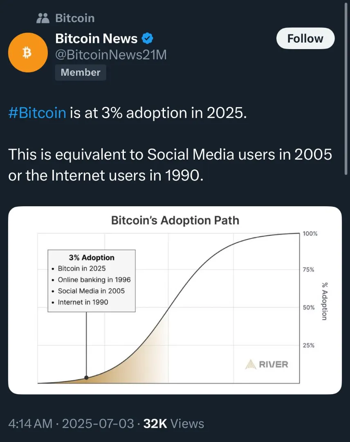Open the Bitcoin News orange avatar
Screen dimensions: 350x442
(28, 52)
